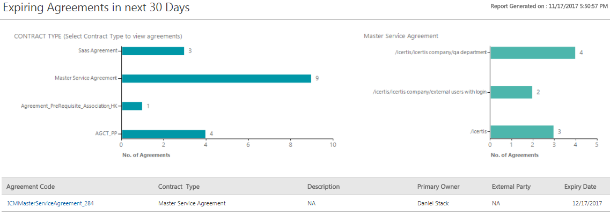Click the Daniel Stack owner cell
The image size is (610, 215).
coord(433,204)
